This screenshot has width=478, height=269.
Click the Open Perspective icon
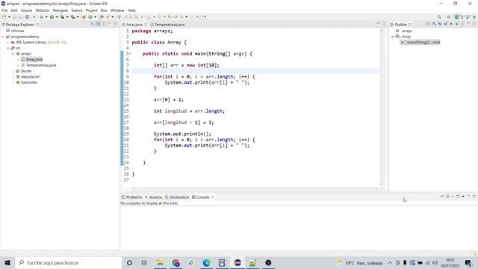point(449,17)
